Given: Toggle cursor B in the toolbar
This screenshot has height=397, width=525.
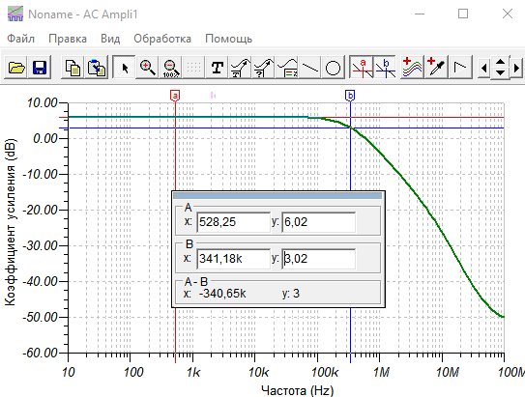Looking at the screenshot, I should (385, 68).
